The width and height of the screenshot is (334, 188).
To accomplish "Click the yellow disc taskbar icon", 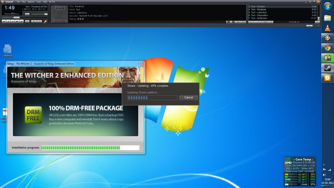I will pos(328,78).
